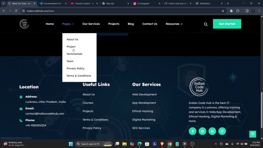Open Task View on the taskbar
Image resolution: width=263 pixels, height=148 pixels.
(x=117, y=144)
